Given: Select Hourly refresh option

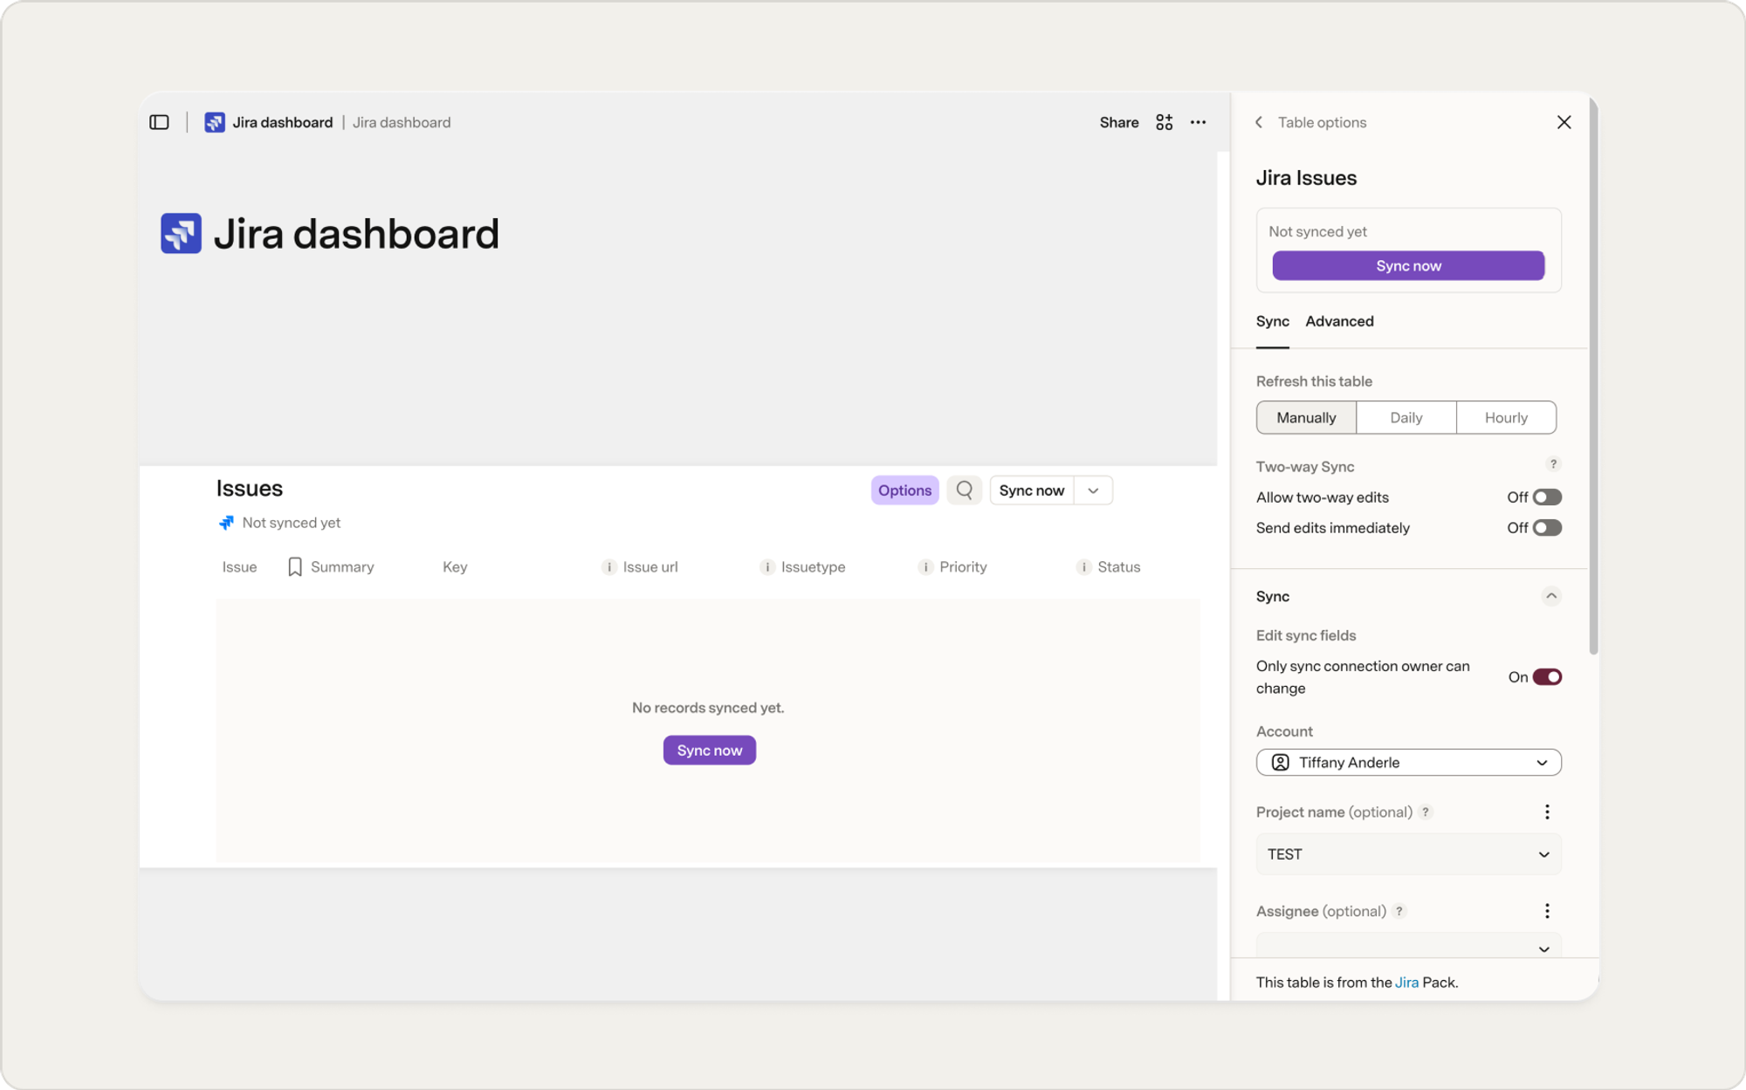Looking at the screenshot, I should 1506,418.
